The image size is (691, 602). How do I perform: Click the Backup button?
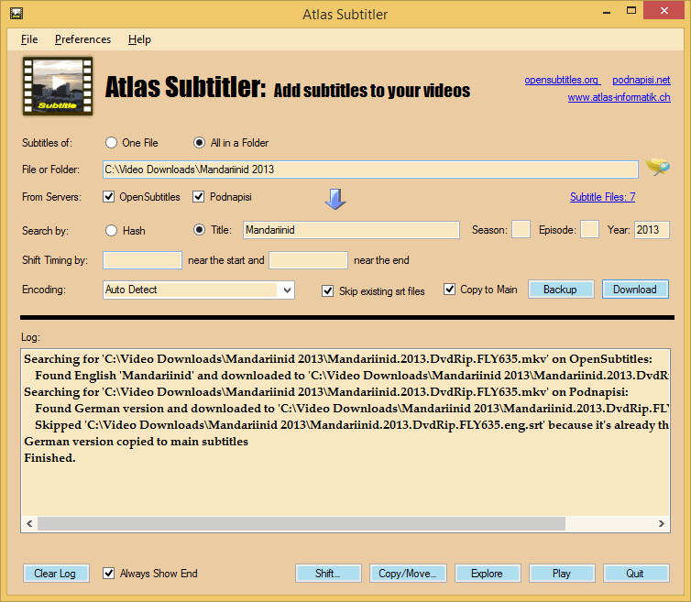pyautogui.click(x=561, y=290)
